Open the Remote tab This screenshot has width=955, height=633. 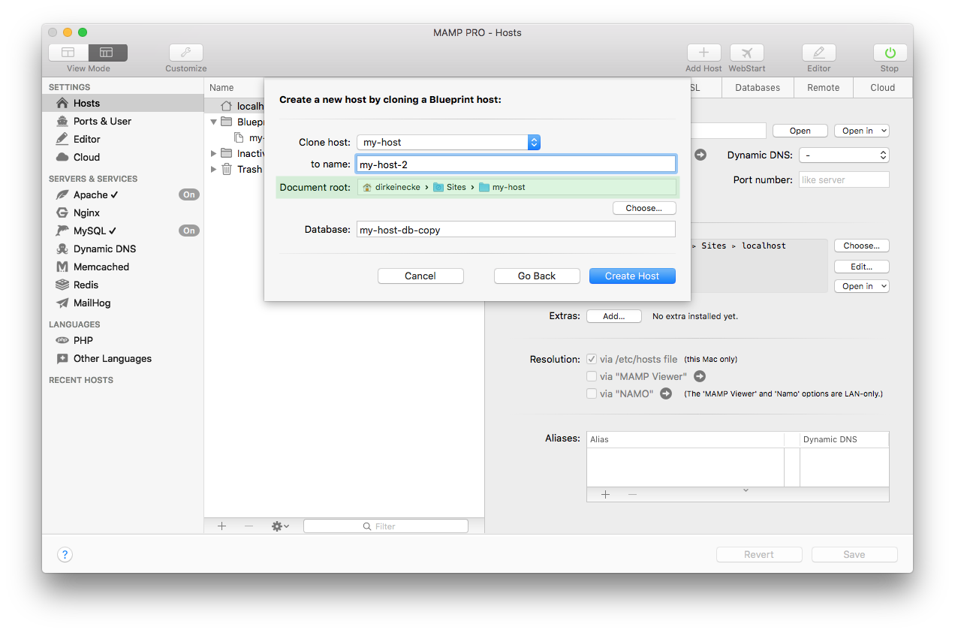click(x=823, y=87)
